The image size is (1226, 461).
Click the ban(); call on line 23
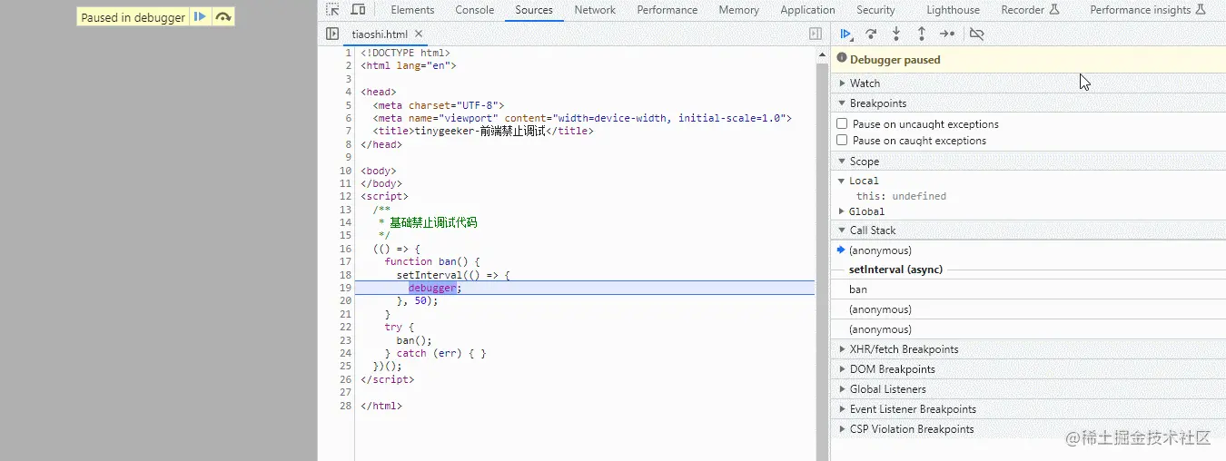(414, 340)
